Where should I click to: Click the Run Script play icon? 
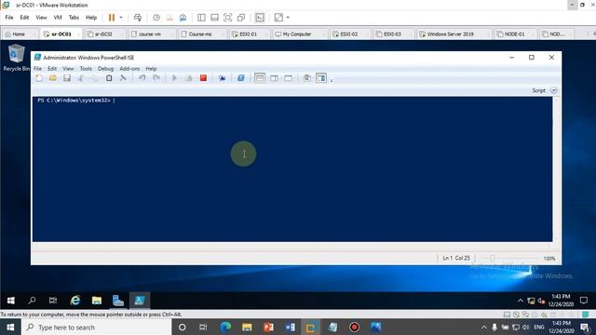click(174, 78)
